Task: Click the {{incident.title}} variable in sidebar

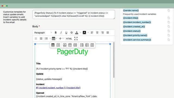Action: 130,18
